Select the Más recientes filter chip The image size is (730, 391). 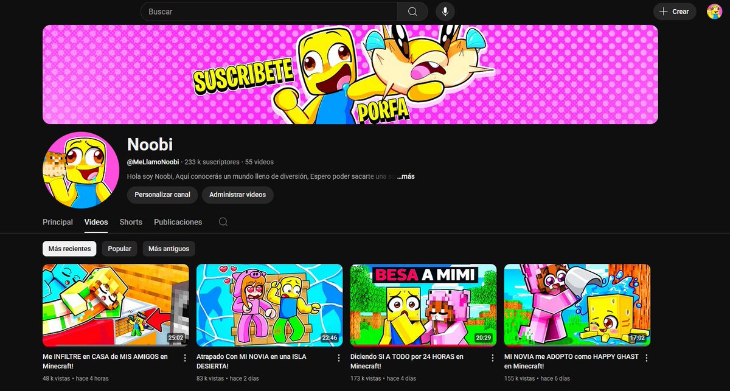click(x=69, y=249)
